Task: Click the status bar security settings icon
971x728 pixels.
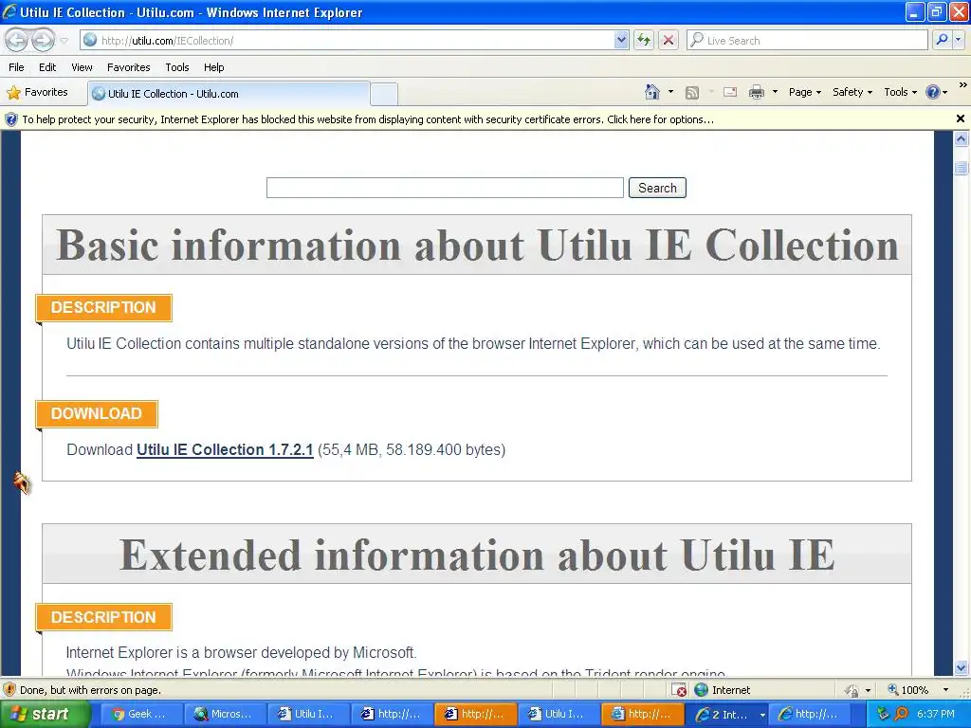Action: (x=852, y=690)
